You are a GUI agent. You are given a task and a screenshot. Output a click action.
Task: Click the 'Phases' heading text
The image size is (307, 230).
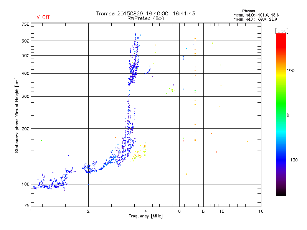(248, 11)
